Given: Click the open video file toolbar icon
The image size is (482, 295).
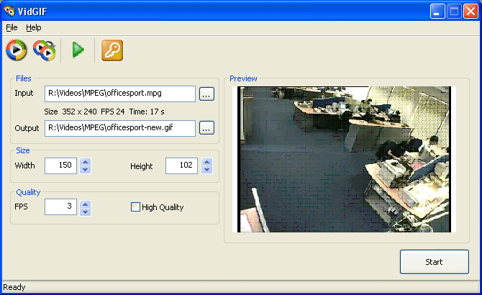Looking at the screenshot, I should (x=16, y=50).
